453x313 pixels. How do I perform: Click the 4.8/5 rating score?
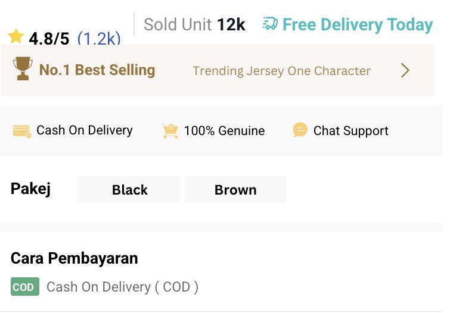tap(49, 39)
